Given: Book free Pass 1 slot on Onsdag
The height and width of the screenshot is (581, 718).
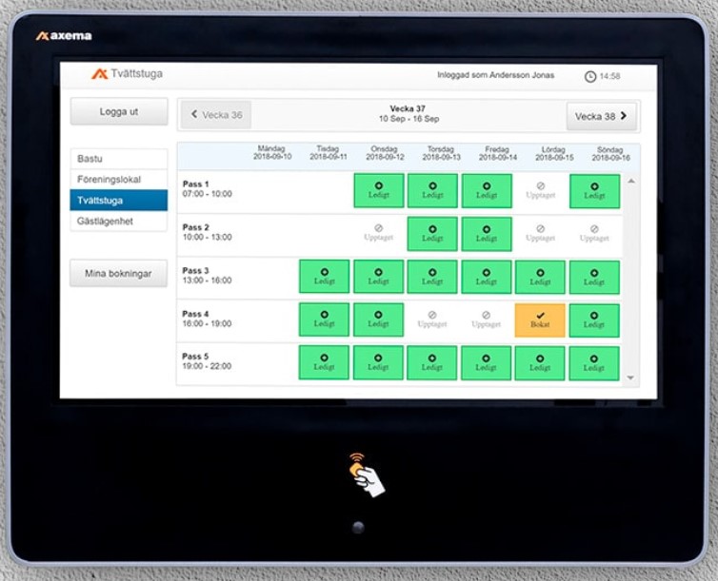Looking at the screenshot, I should [x=378, y=190].
